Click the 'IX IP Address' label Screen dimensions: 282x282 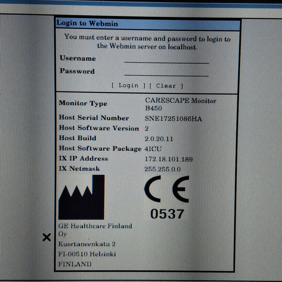click(83, 158)
